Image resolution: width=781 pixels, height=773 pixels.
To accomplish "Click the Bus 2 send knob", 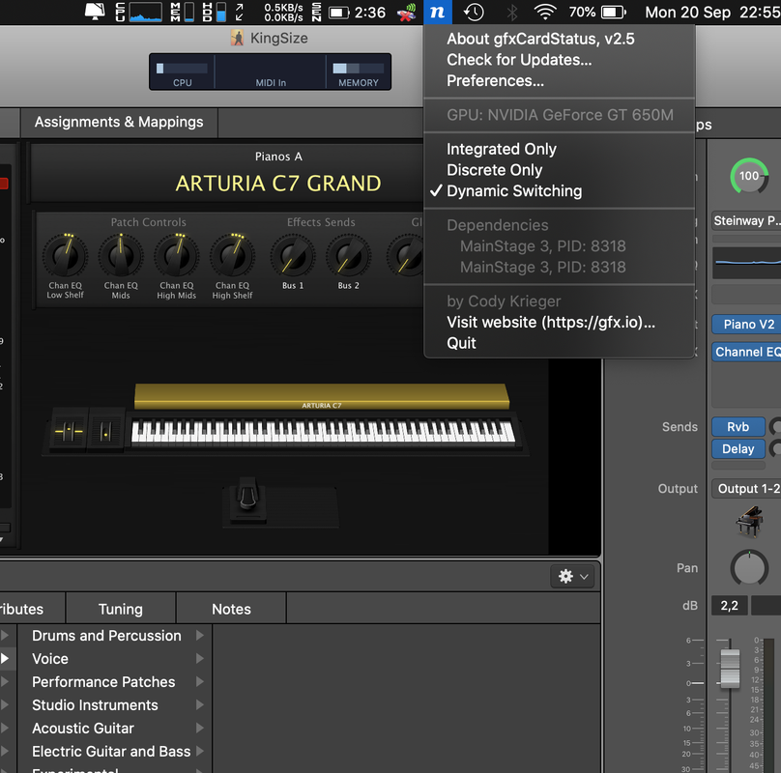I will coord(349,257).
